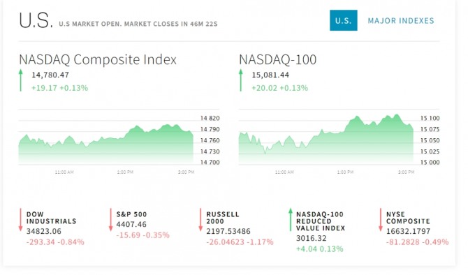Open the Russell 2000 index link

click(223, 218)
